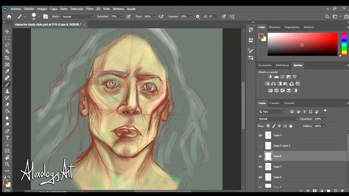Hide the Capa 7 layer
The width and height of the screenshot is (349, 196).
pos(260,167)
